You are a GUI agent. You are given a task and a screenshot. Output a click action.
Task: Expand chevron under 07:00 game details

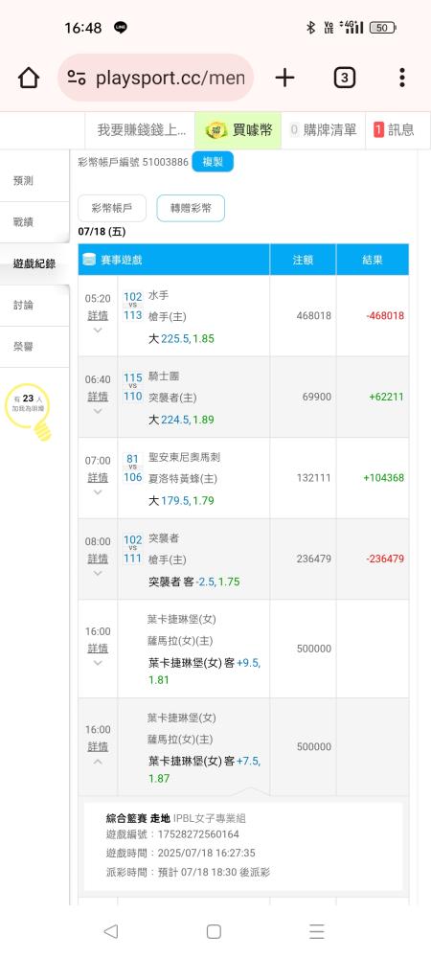tap(98, 492)
